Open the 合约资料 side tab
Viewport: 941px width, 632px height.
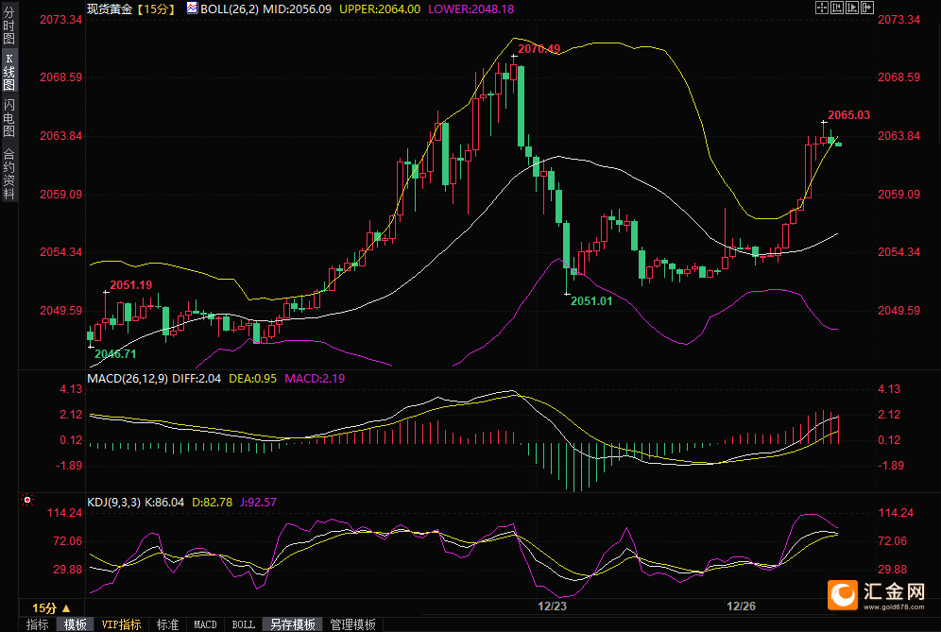pos(9,174)
